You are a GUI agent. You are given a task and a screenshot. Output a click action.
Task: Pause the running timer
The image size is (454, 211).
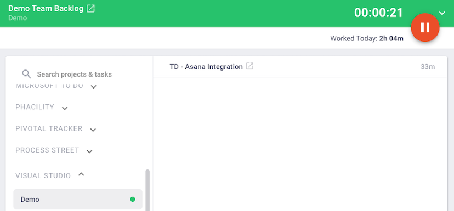(x=425, y=27)
